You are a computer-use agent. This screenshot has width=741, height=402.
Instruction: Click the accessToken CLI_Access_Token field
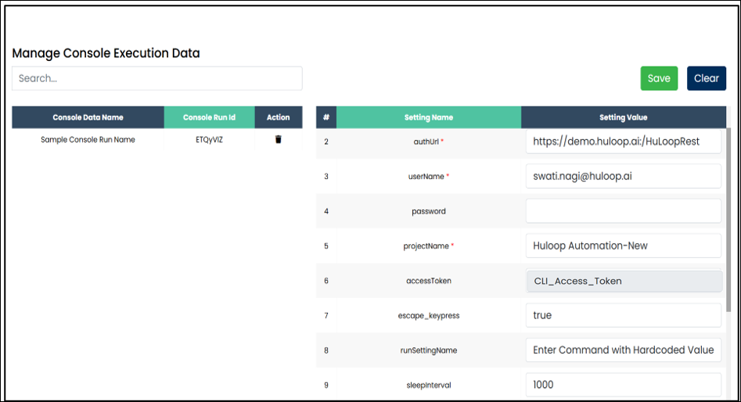coord(623,281)
